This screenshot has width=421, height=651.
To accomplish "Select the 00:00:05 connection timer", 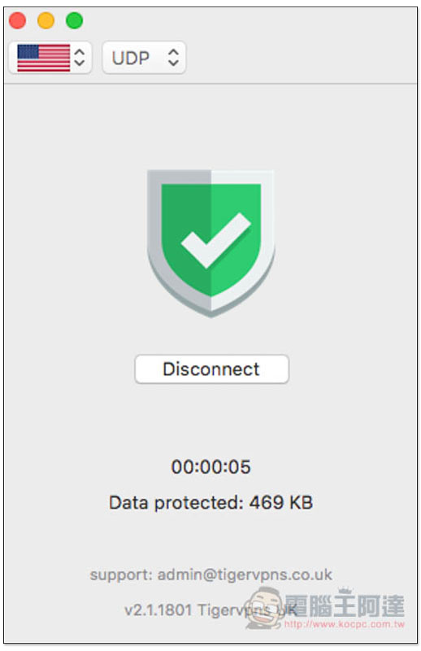I will coord(210,466).
